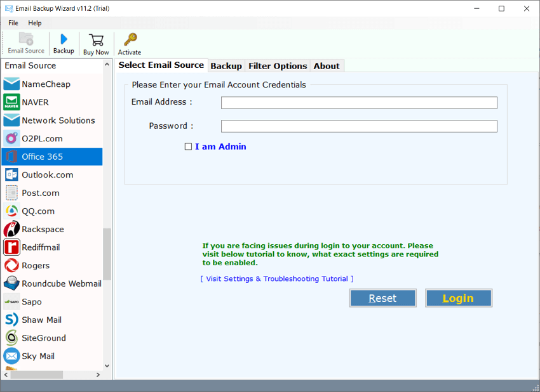Choose the Roundcube Webmail cube icon
Image resolution: width=540 pixels, height=392 pixels.
pyautogui.click(x=11, y=284)
